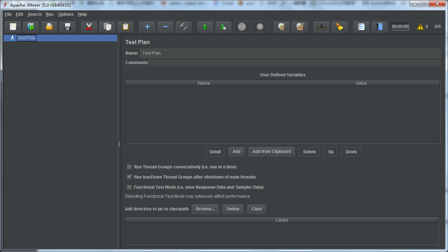448x252 pixels.
Task: Open the Edit menu
Action: tap(20, 14)
